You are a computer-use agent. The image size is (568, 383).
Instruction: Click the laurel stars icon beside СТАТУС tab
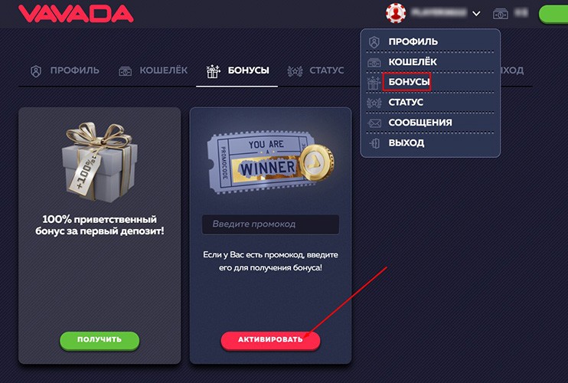(295, 71)
